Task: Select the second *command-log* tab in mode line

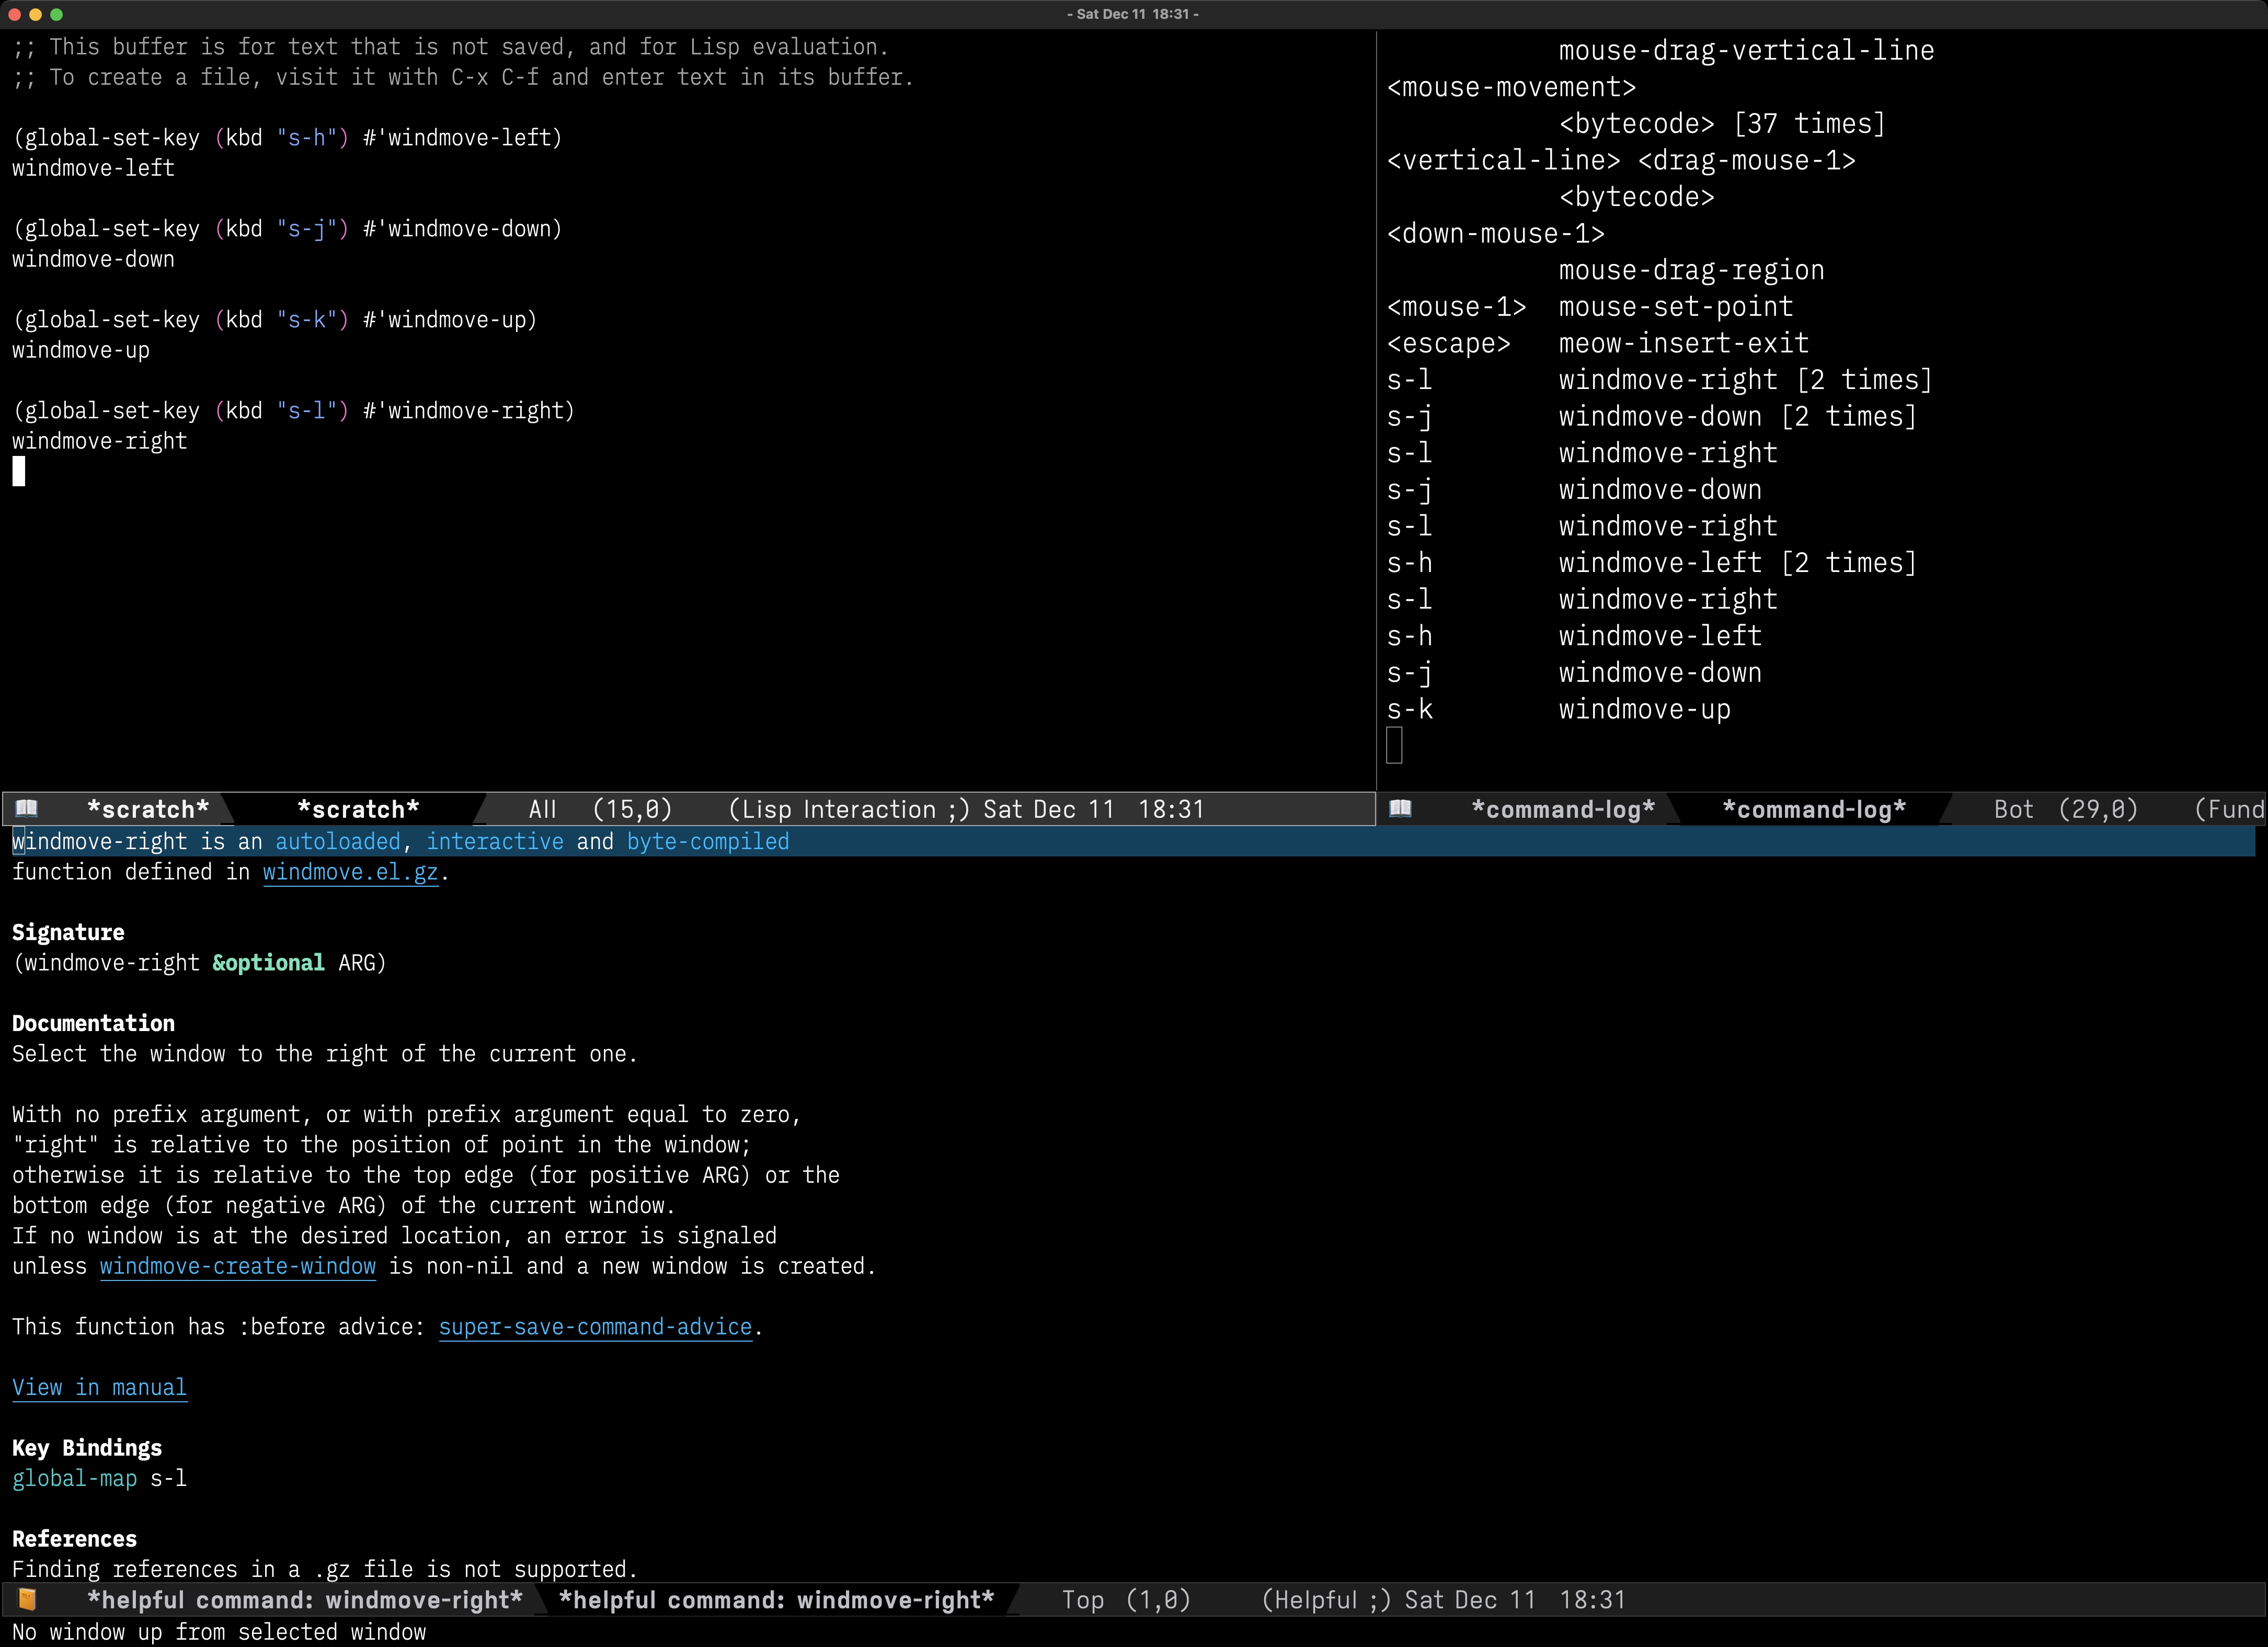Action: point(1814,809)
